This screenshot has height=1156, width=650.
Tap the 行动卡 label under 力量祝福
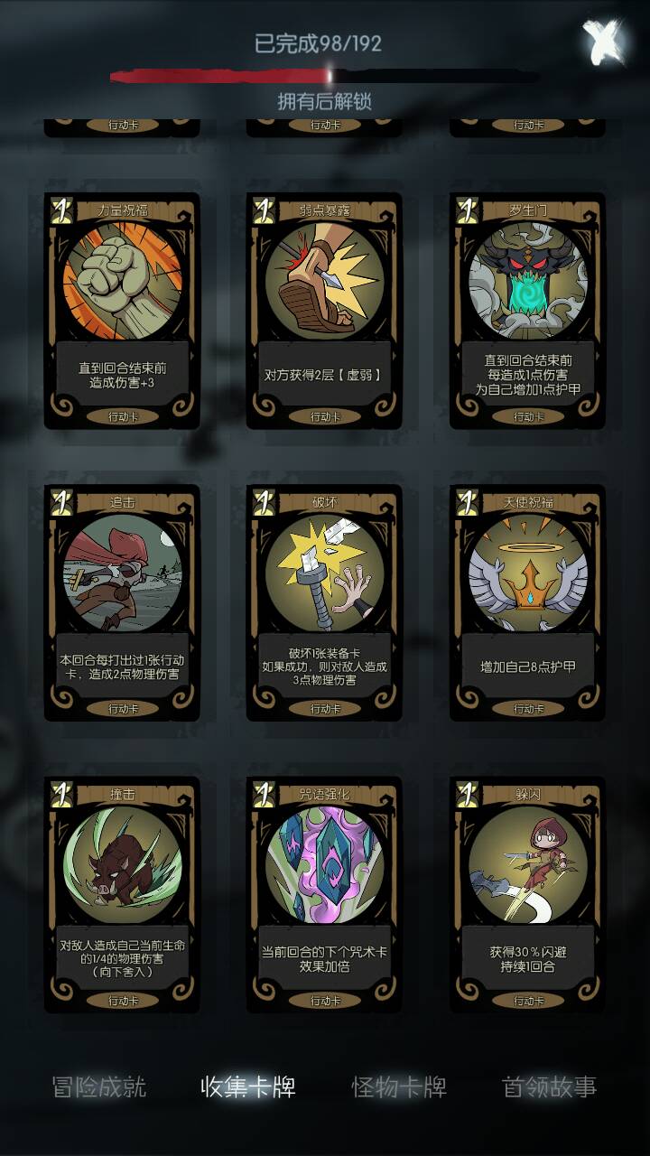click(x=122, y=416)
